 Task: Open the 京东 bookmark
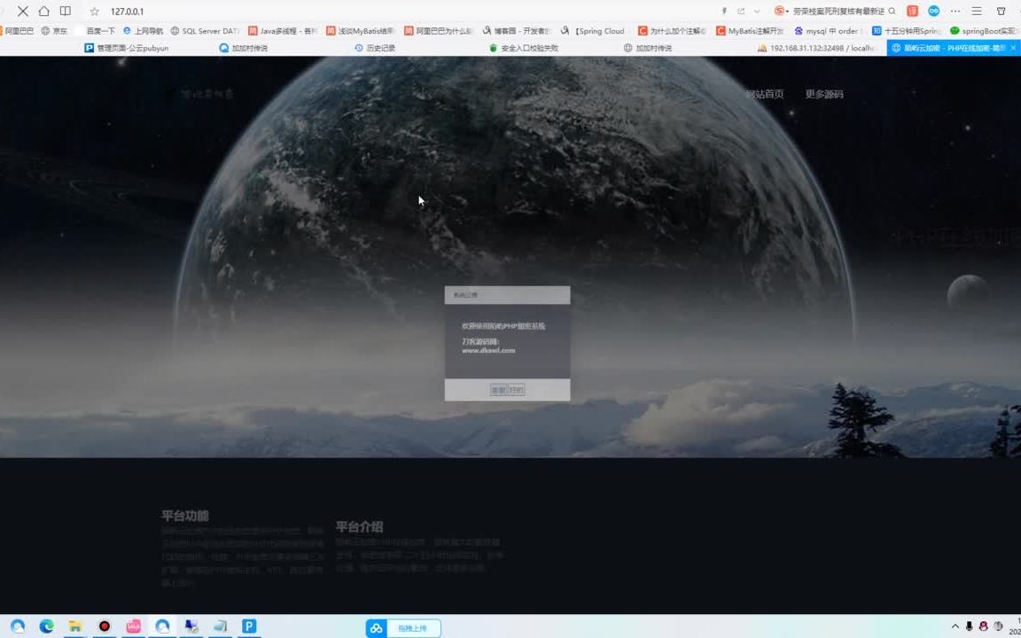pos(60,29)
